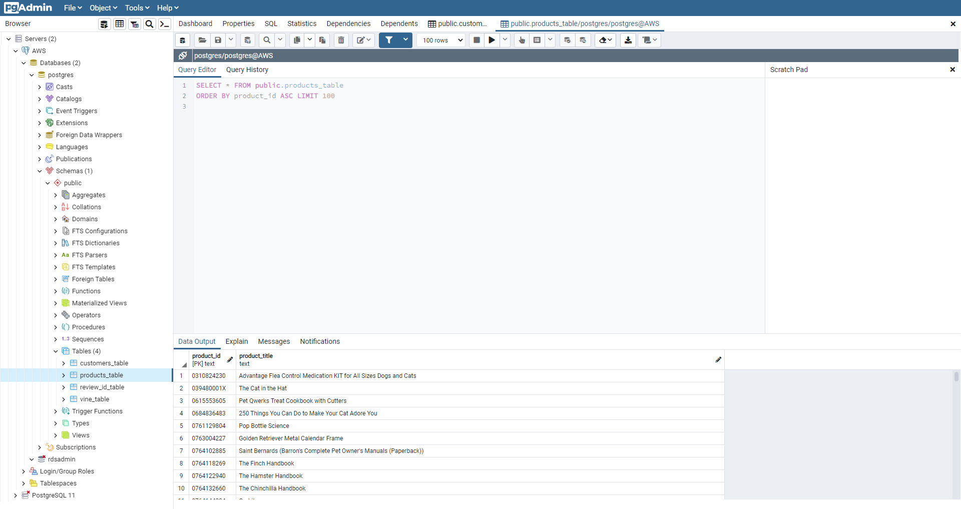The height and width of the screenshot is (509, 961).
Task: Click the View Data grid icon in Browser
Action: point(120,24)
